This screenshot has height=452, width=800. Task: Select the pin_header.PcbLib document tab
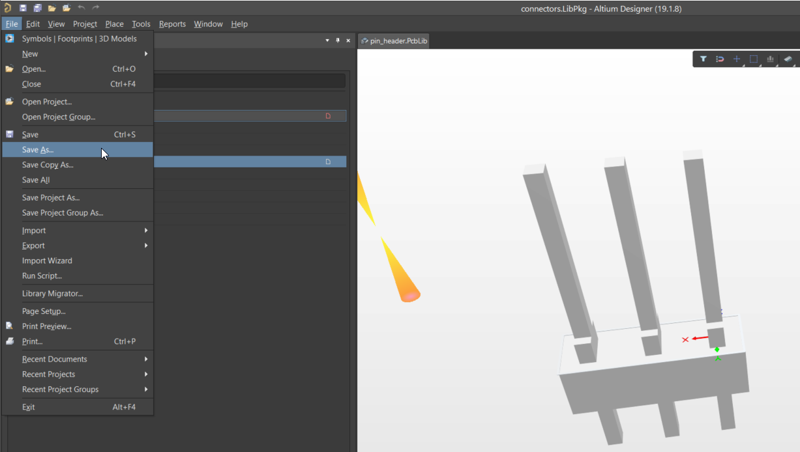pos(394,40)
